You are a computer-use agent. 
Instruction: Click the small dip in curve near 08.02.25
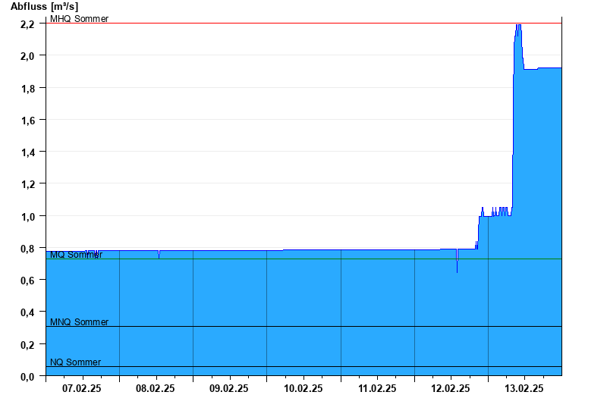click(159, 256)
